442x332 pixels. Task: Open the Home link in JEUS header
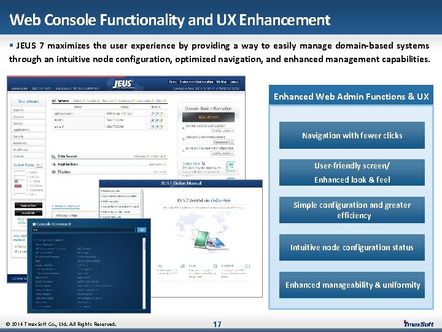pos(173,82)
